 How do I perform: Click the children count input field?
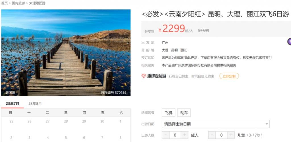(x=221, y=135)
